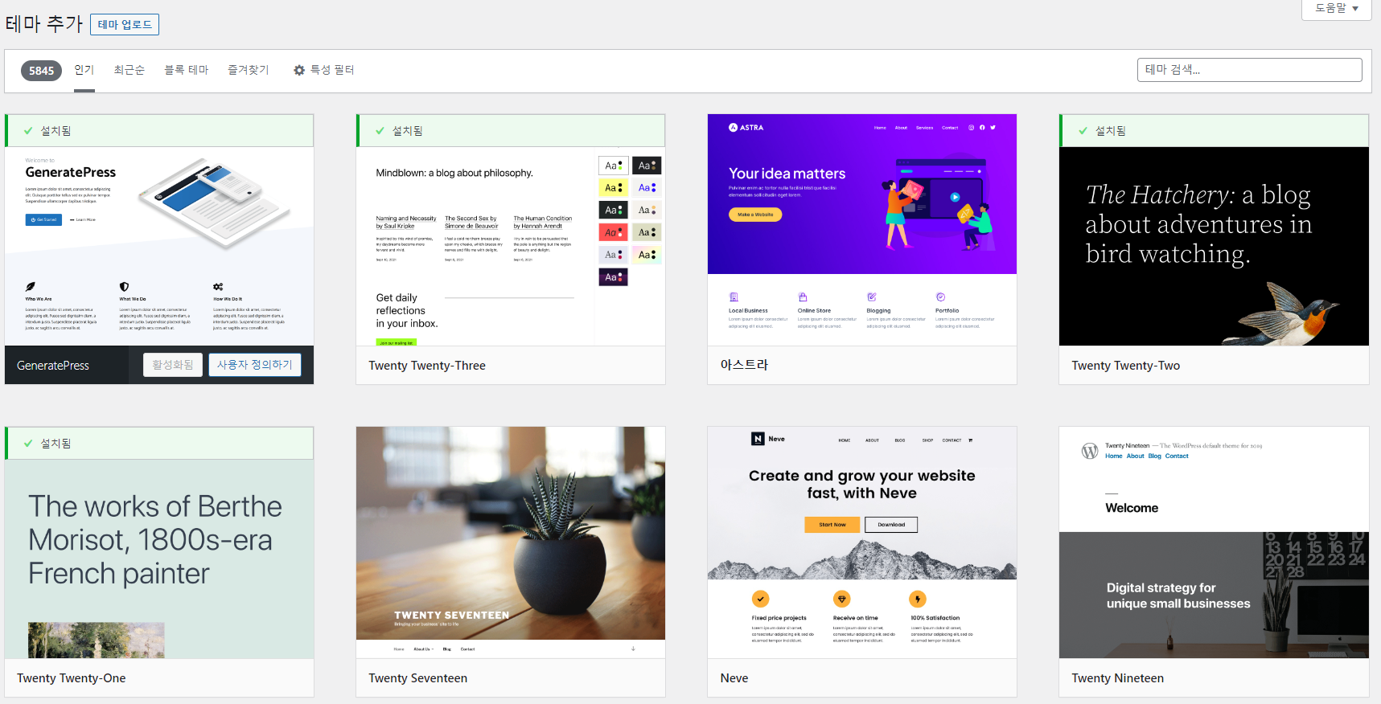Click the Blogging icon in Astra preview
Image resolution: width=1381 pixels, height=704 pixels.
(x=872, y=297)
